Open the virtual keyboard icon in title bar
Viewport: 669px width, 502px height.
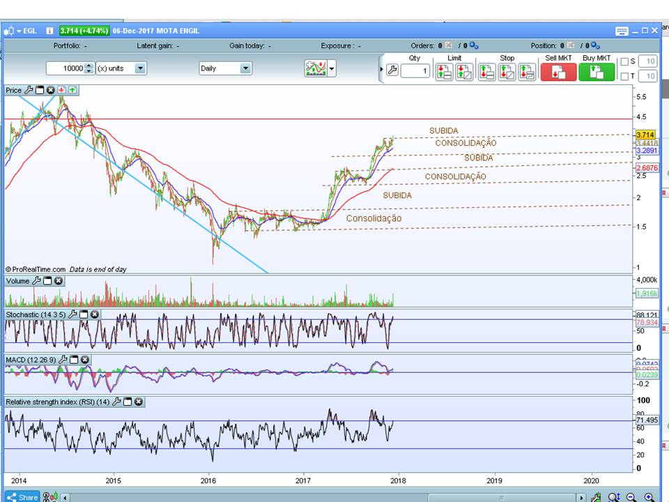point(622,31)
